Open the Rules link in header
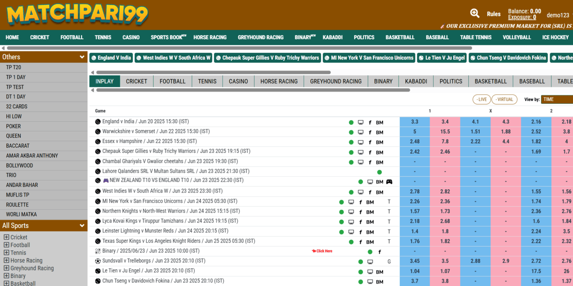 pos(494,14)
